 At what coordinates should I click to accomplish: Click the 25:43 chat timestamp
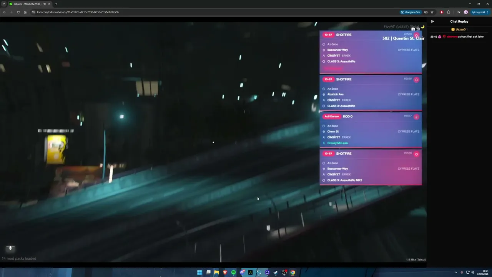coord(434,37)
